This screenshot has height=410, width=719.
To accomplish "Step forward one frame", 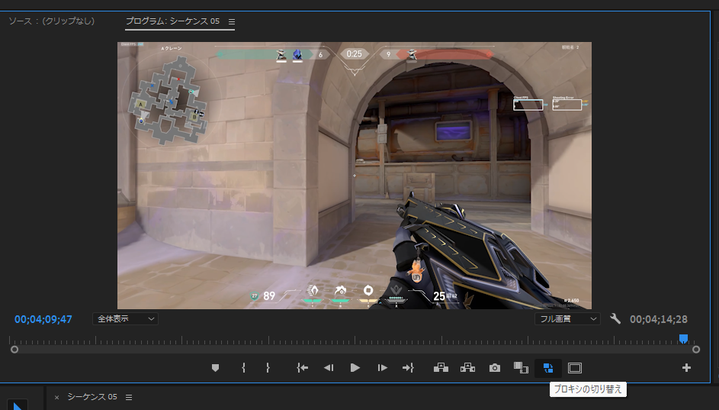I will point(382,368).
